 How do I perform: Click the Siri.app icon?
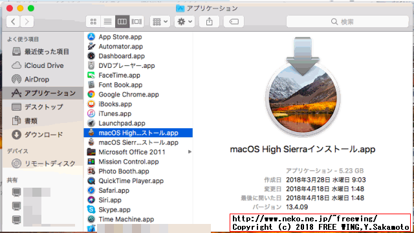91,200
